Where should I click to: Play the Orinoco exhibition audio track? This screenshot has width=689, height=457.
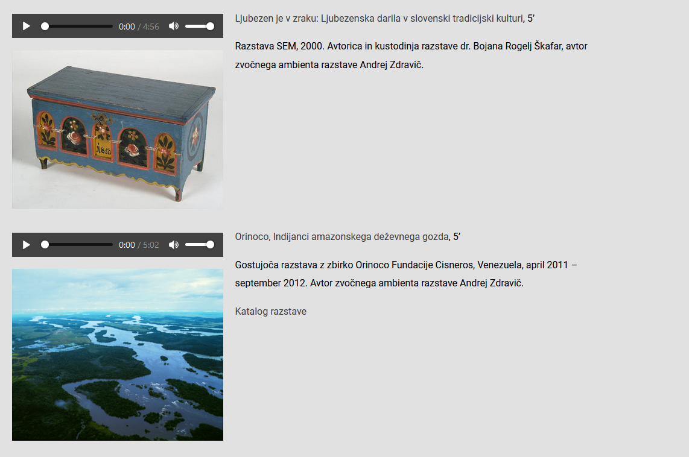point(26,245)
